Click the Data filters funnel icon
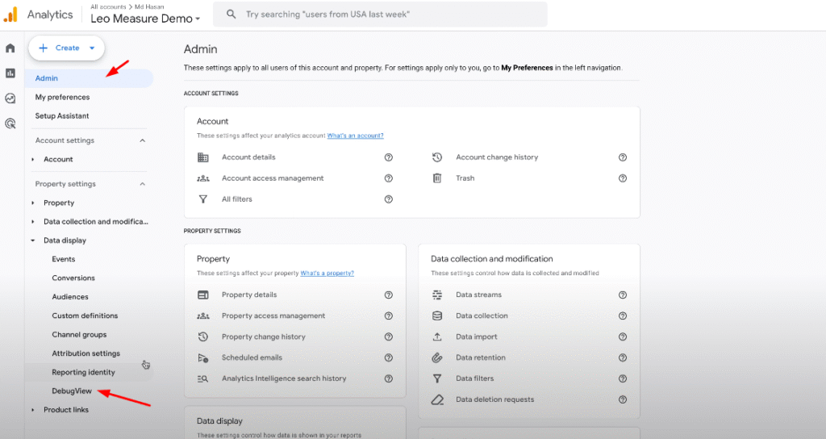This screenshot has width=826, height=439. [436, 378]
